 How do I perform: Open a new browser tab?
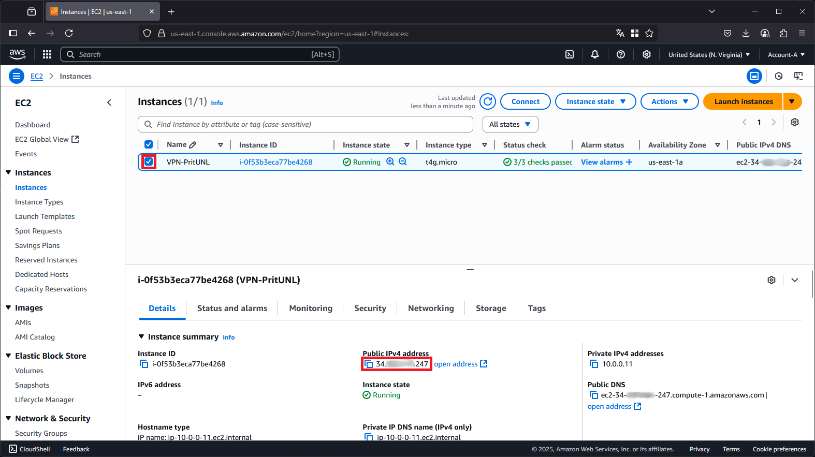(x=171, y=11)
